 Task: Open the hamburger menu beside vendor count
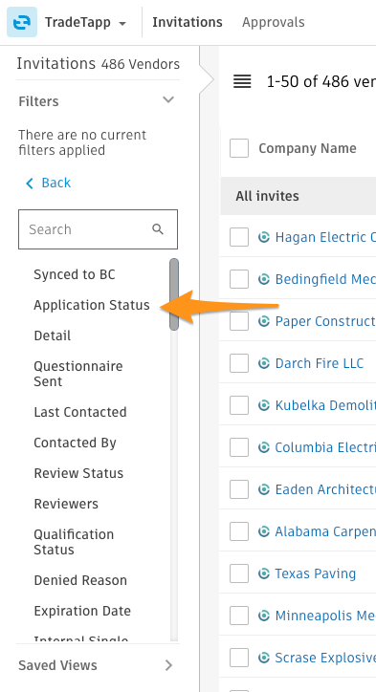coord(242,81)
